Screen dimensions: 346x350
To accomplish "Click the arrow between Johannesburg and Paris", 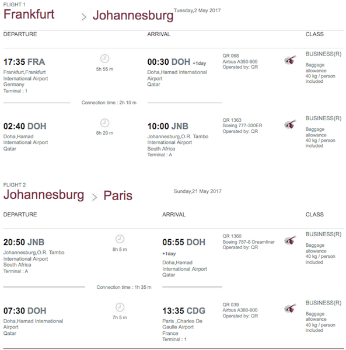I will tap(95, 197).
